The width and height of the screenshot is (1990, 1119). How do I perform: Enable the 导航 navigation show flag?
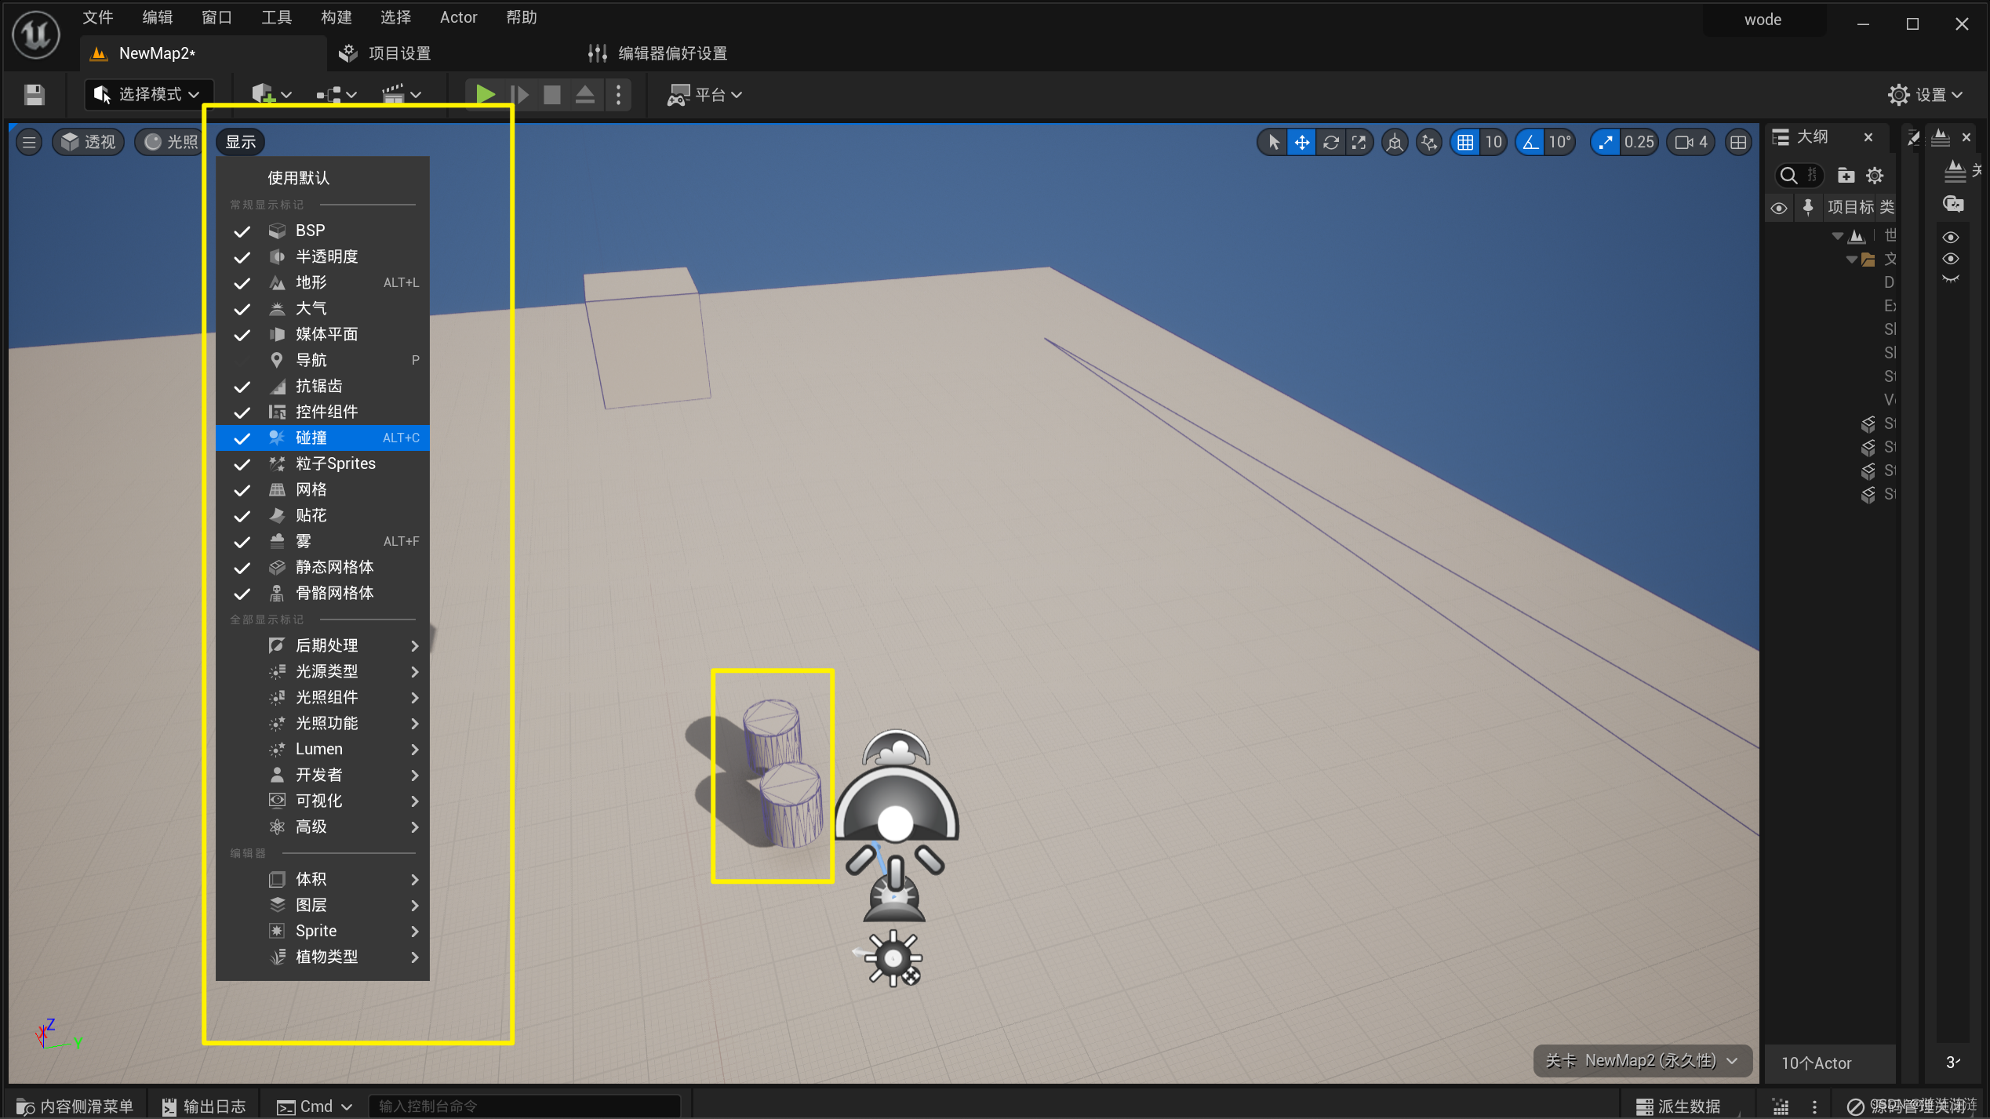pos(311,360)
